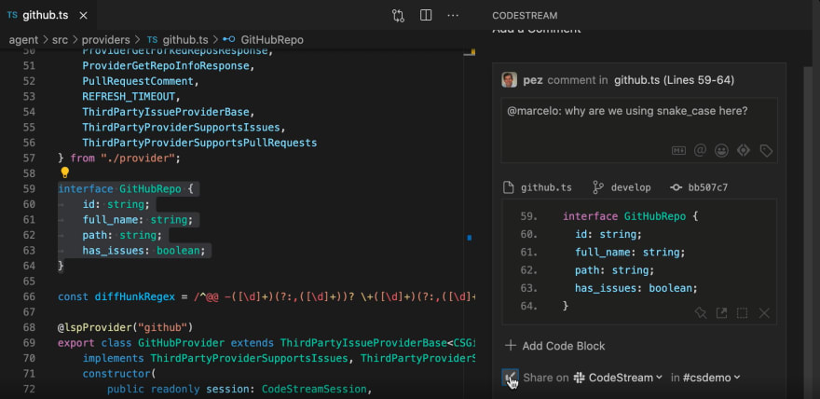Click 'has_issues' on editor line 63

pos(113,251)
